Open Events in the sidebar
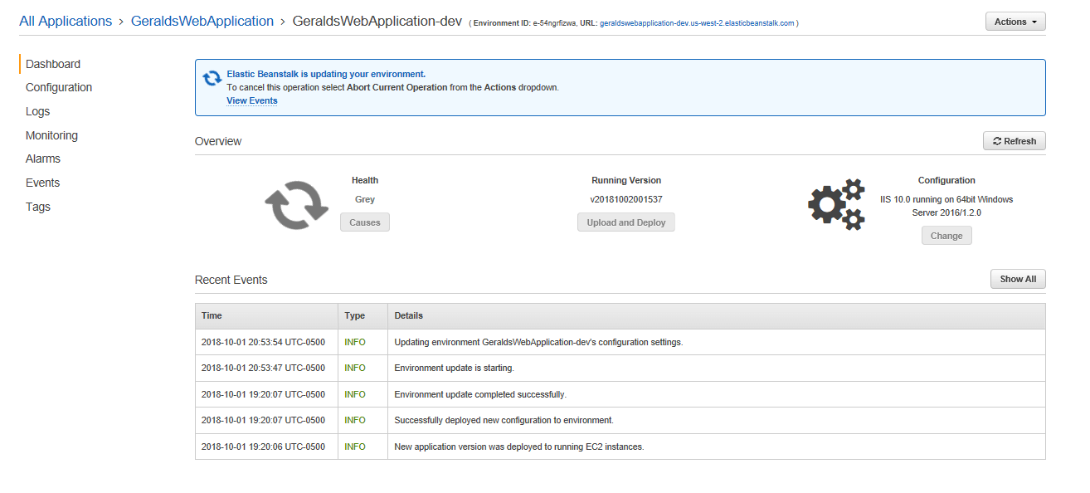Screen dimensions: 1090x493 pos(42,183)
